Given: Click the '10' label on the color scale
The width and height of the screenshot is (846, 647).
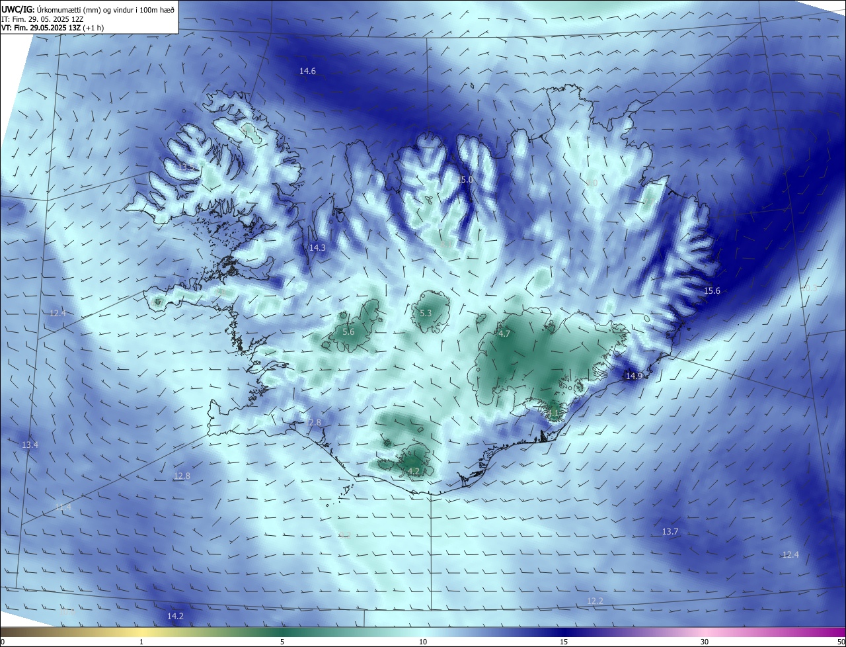Looking at the screenshot, I should 423,642.
